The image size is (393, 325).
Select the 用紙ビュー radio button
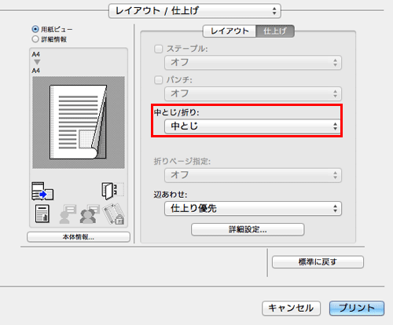[35, 29]
